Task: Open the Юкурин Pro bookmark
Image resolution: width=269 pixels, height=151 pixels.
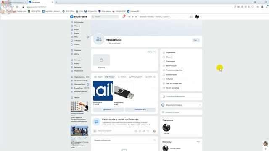Action: tap(91, 11)
